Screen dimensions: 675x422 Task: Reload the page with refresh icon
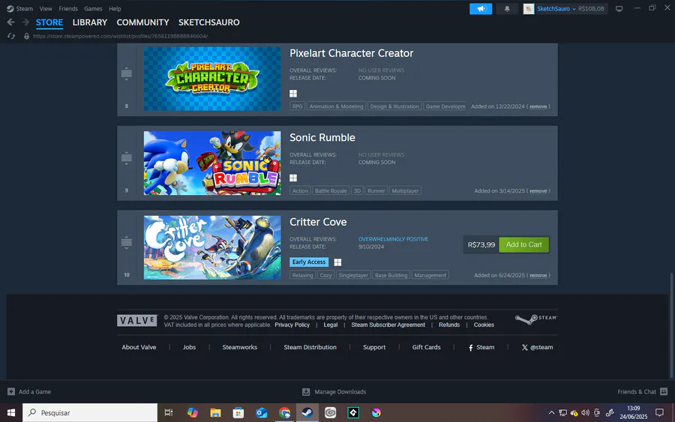[x=11, y=36]
